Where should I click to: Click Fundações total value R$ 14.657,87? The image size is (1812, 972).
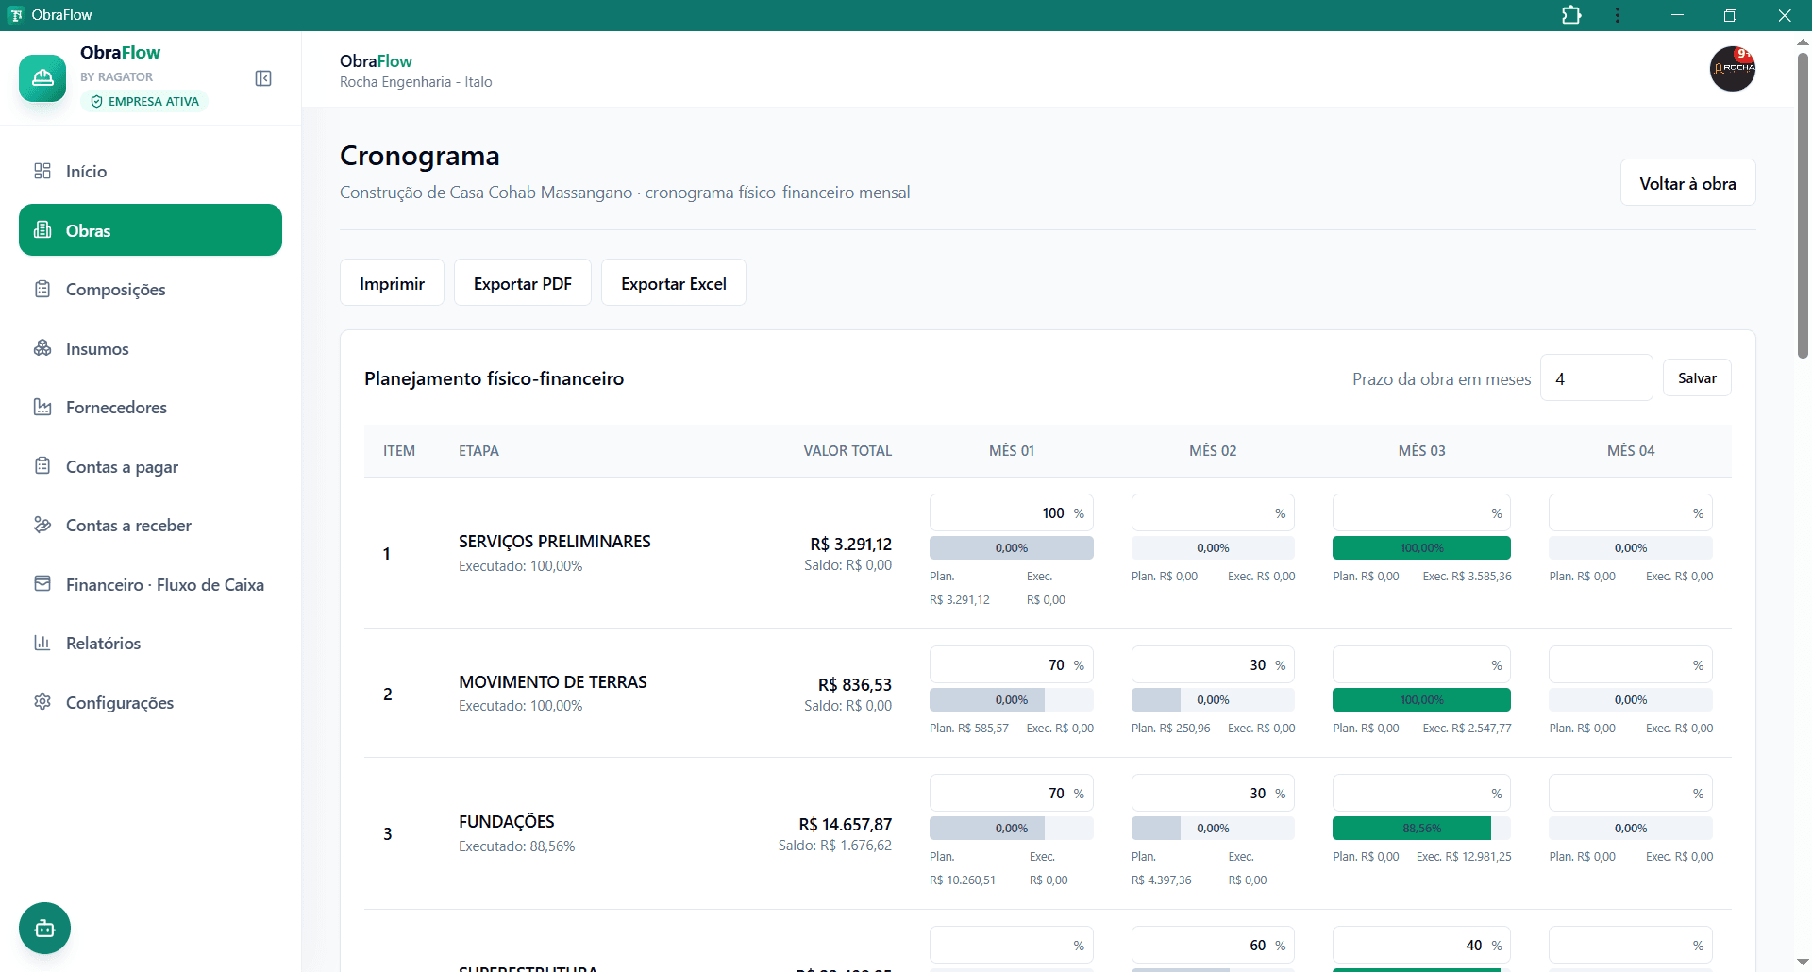click(845, 824)
